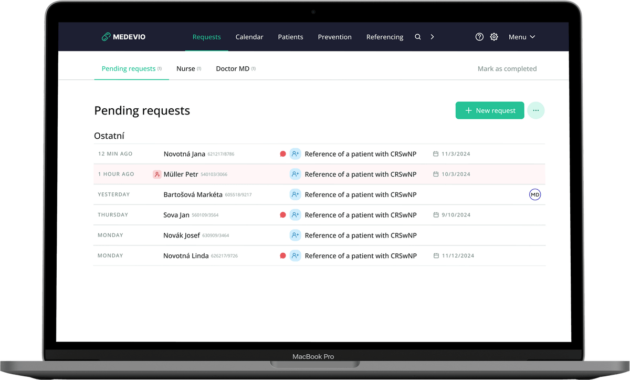Screen dimensions: 630x380
Task: Click Mark as completed
Action: coord(507,69)
